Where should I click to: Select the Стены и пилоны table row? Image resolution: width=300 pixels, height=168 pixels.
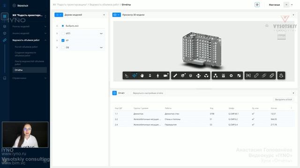[203, 119]
